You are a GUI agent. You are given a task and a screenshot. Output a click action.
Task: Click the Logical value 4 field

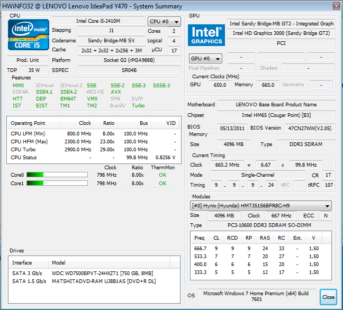(x=174, y=41)
